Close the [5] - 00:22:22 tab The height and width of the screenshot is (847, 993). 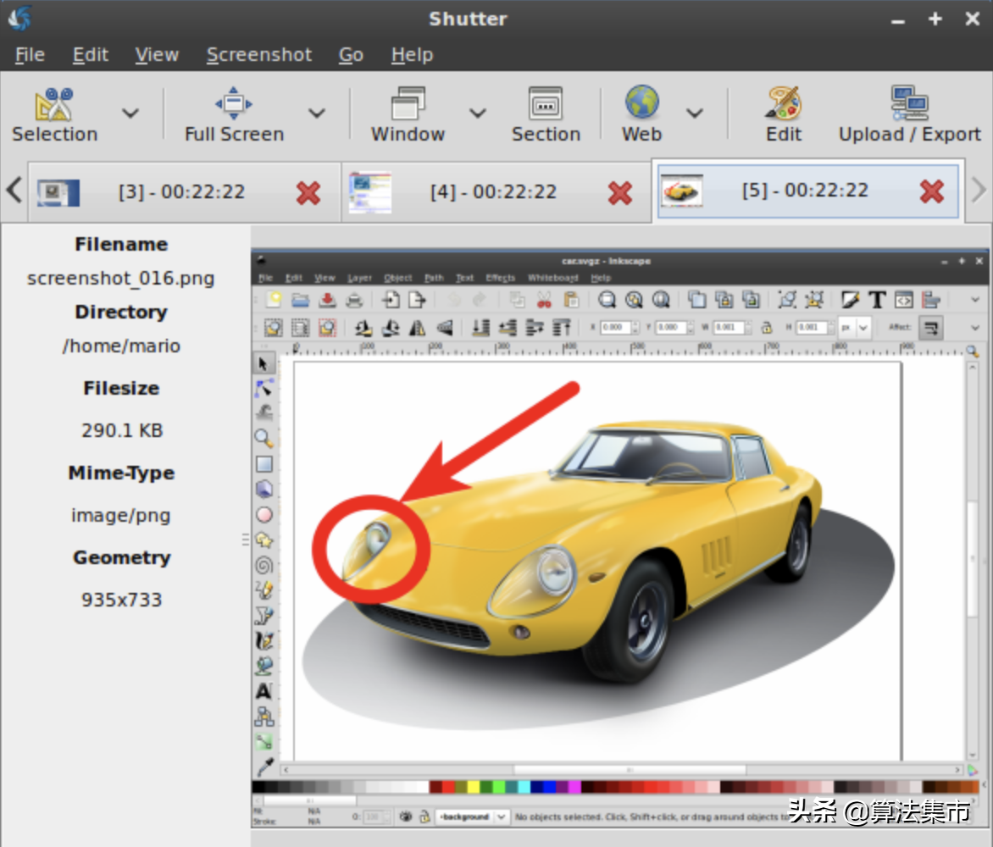tap(931, 191)
